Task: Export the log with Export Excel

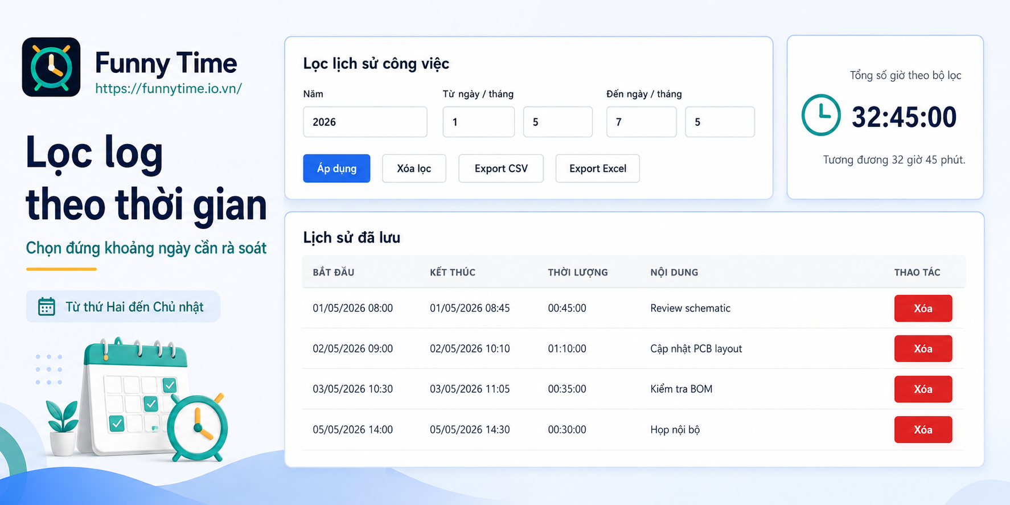Action: (597, 169)
